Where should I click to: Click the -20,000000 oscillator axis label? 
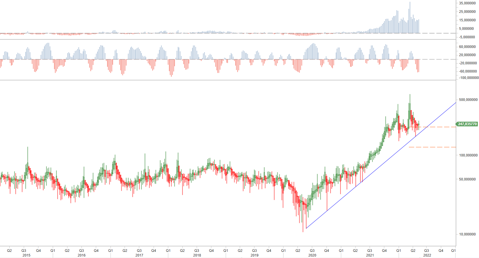[x=468, y=63]
